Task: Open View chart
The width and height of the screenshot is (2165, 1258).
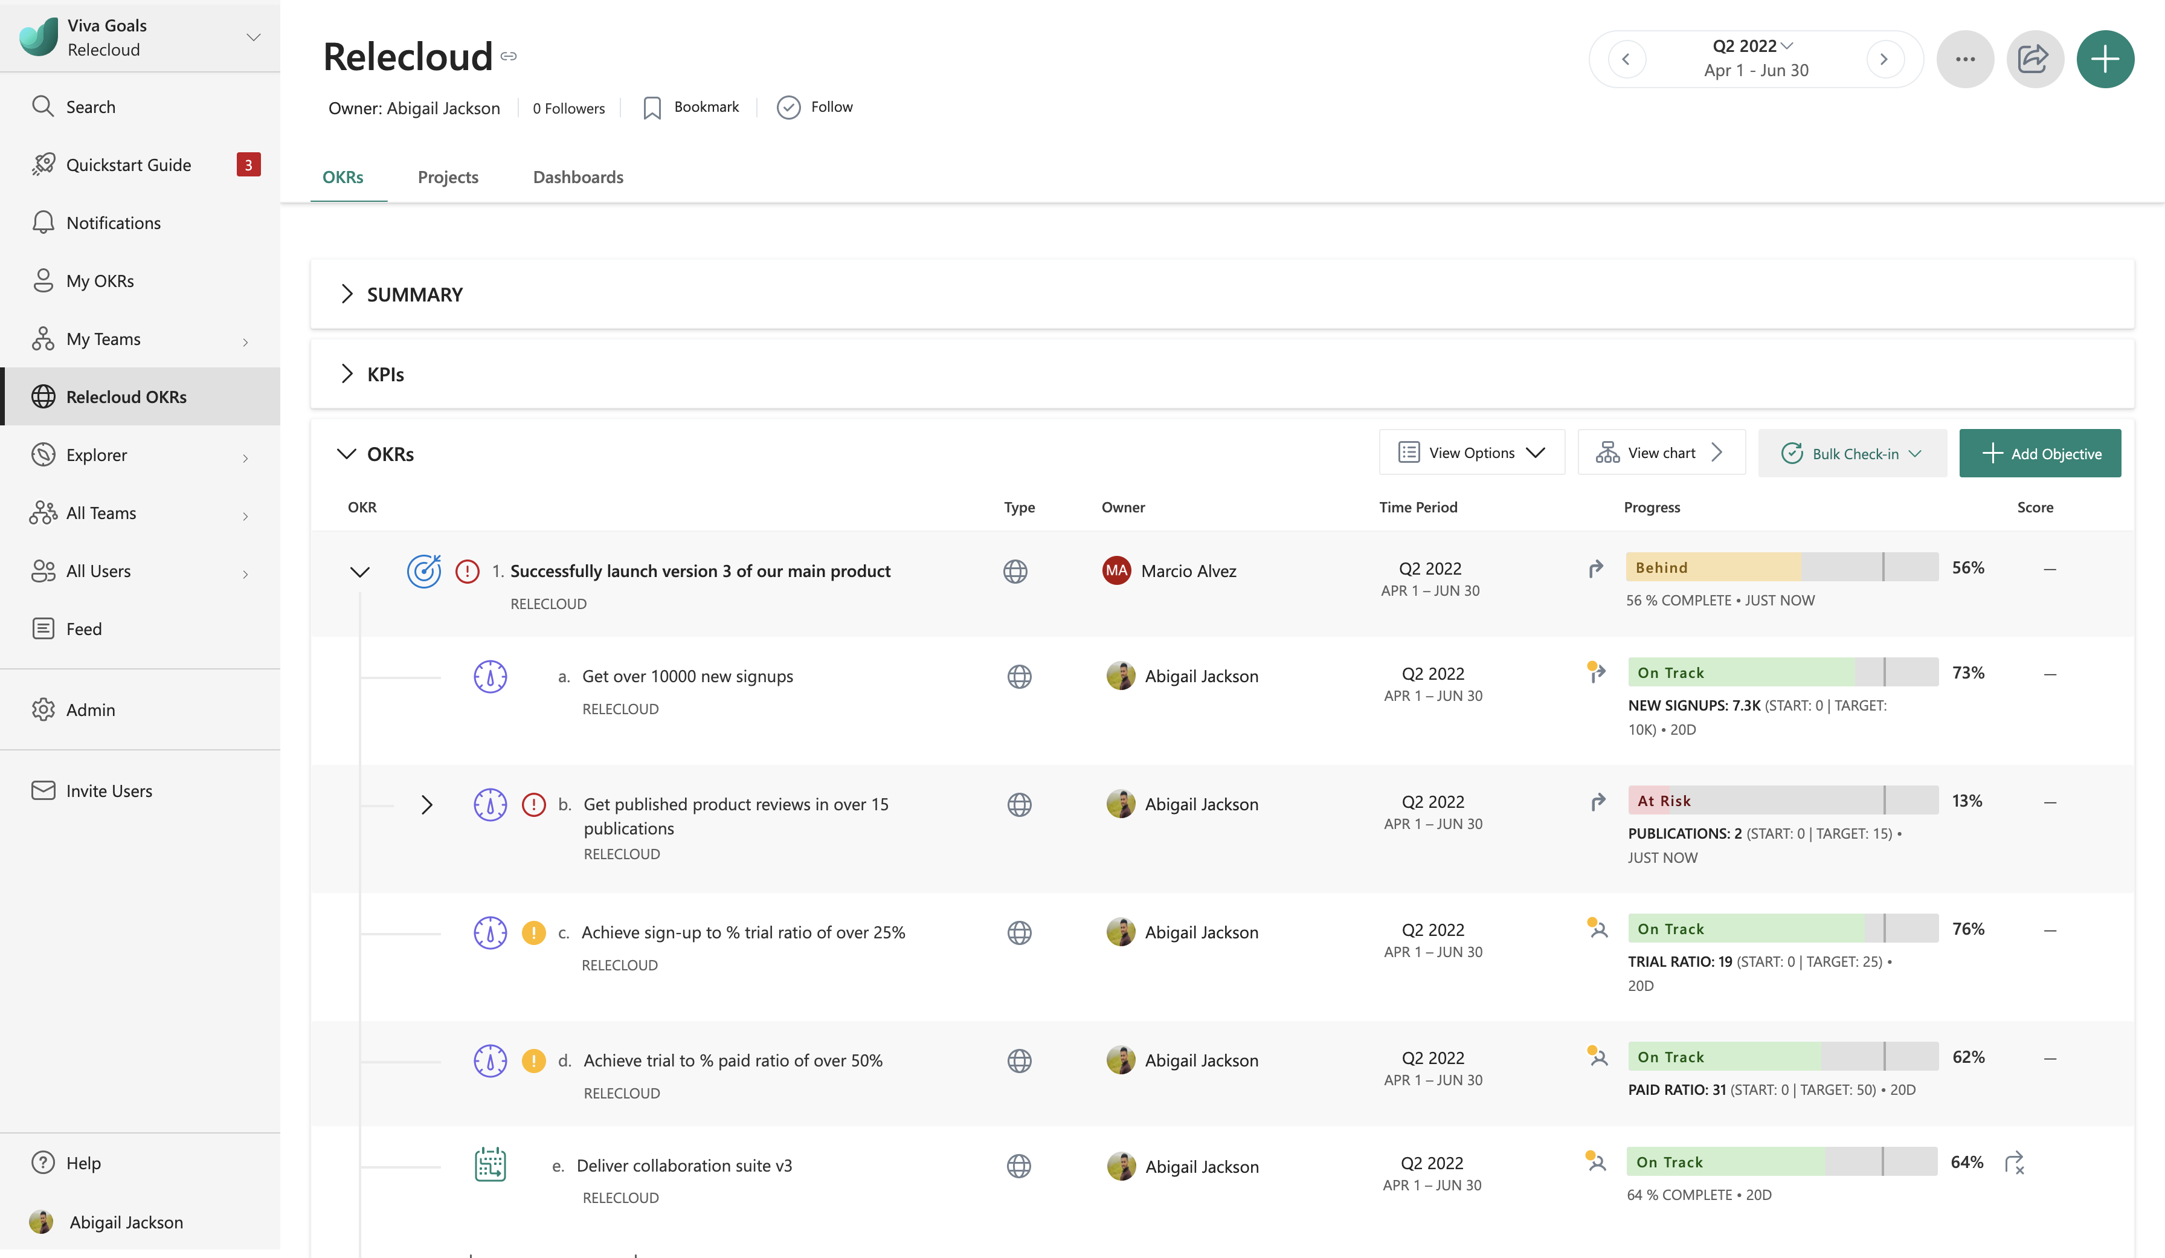Action: [1662, 452]
